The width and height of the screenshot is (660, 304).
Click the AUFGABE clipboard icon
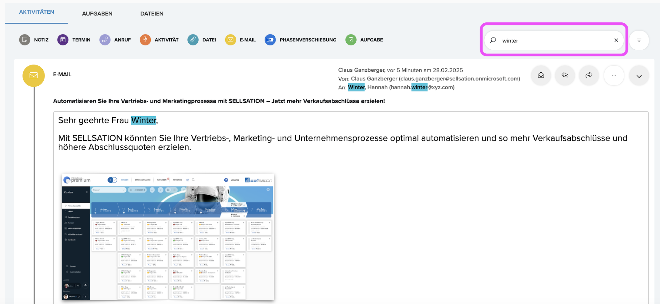point(351,40)
